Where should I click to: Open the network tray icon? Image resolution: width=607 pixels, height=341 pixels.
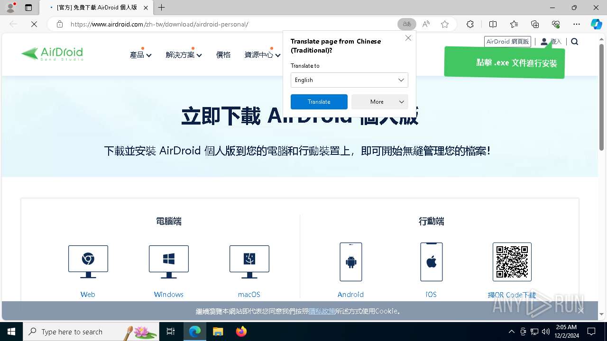[x=534, y=332]
